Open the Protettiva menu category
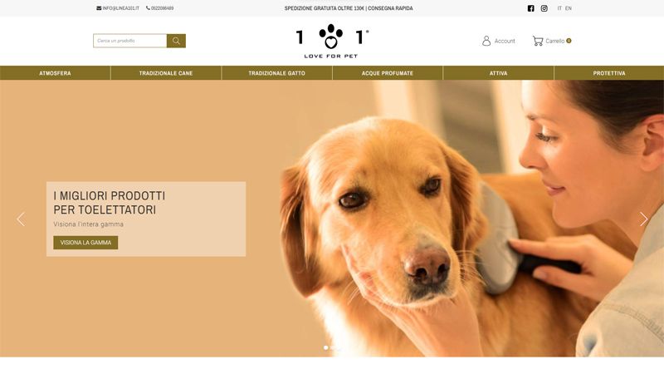The height and width of the screenshot is (374, 664). (x=609, y=73)
